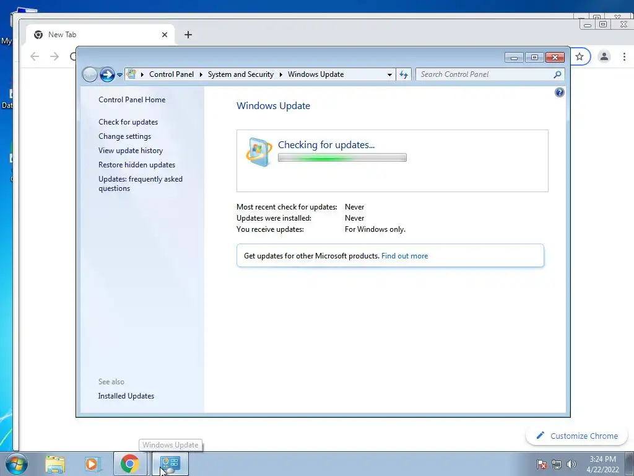
Task: Switch to Chrome from the taskbar
Action: tap(130, 464)
